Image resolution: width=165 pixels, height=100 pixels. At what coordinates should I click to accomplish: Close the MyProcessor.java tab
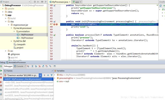[x=70, y=2]
